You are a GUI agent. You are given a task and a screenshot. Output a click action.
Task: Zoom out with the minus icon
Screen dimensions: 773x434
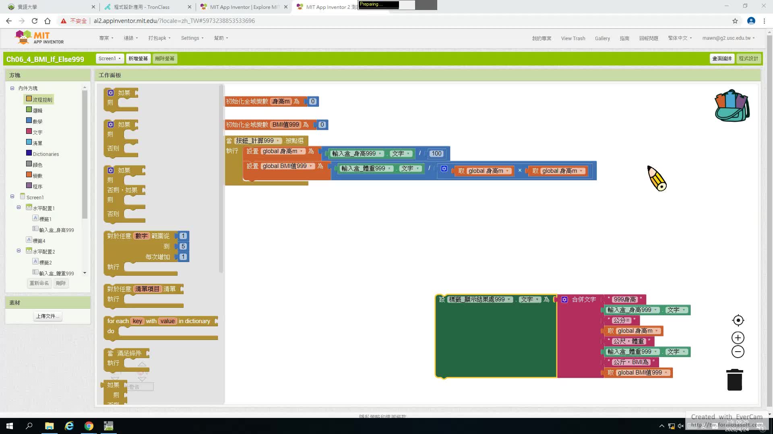click(x=738, y=352)
